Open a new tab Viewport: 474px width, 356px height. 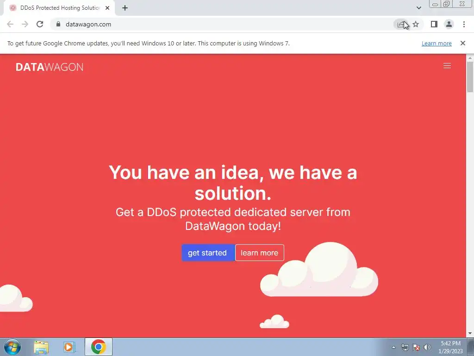[125, 8]
